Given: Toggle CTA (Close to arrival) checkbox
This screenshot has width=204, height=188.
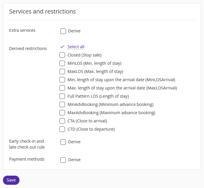Looking at the screenshot, I should pos(62,121).
